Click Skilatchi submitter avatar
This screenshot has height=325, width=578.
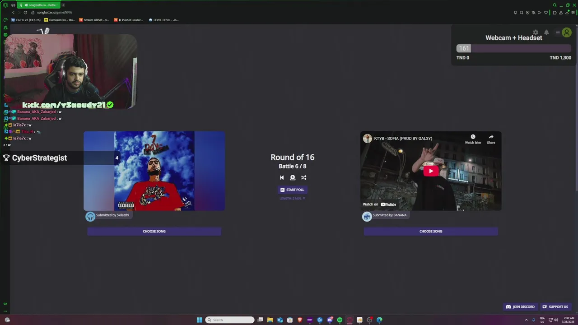click(x=90, y=216)
